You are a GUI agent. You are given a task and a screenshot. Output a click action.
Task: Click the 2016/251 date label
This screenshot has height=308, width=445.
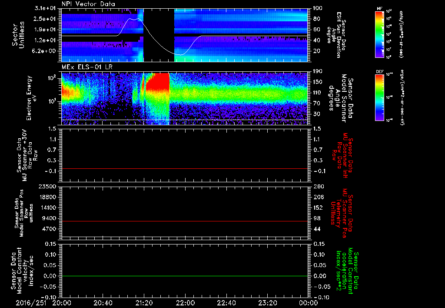[31, 303]
